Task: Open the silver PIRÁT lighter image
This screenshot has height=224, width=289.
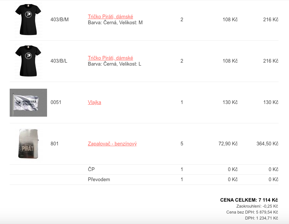Action: [x=28, y=143]
